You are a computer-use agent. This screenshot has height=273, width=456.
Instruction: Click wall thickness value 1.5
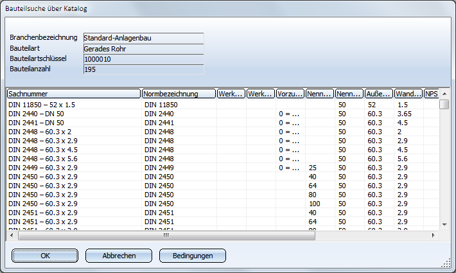coord(403,105)
